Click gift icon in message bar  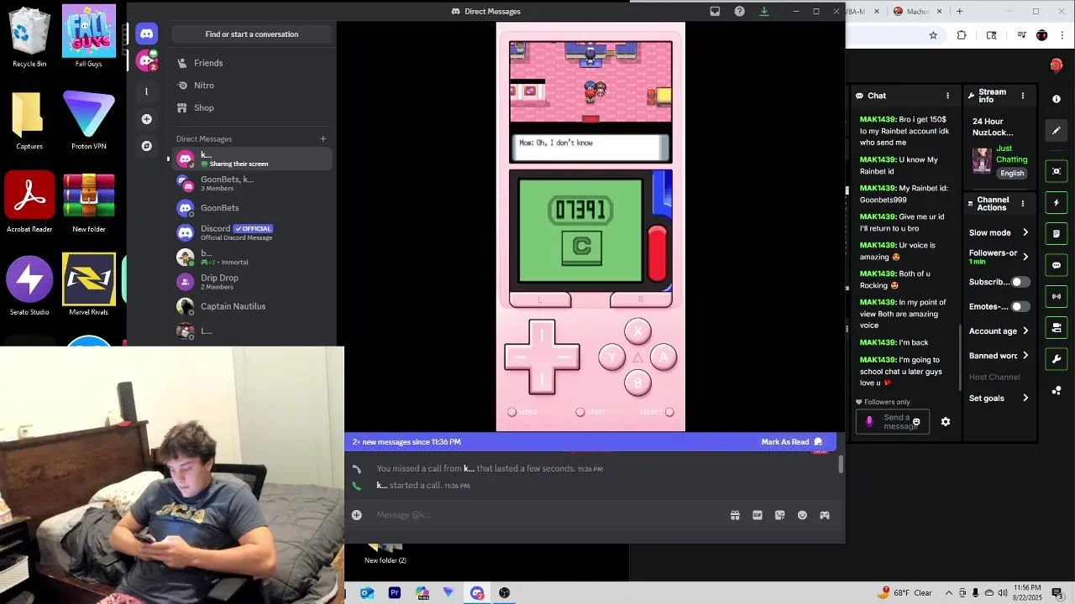pos(735,515)
